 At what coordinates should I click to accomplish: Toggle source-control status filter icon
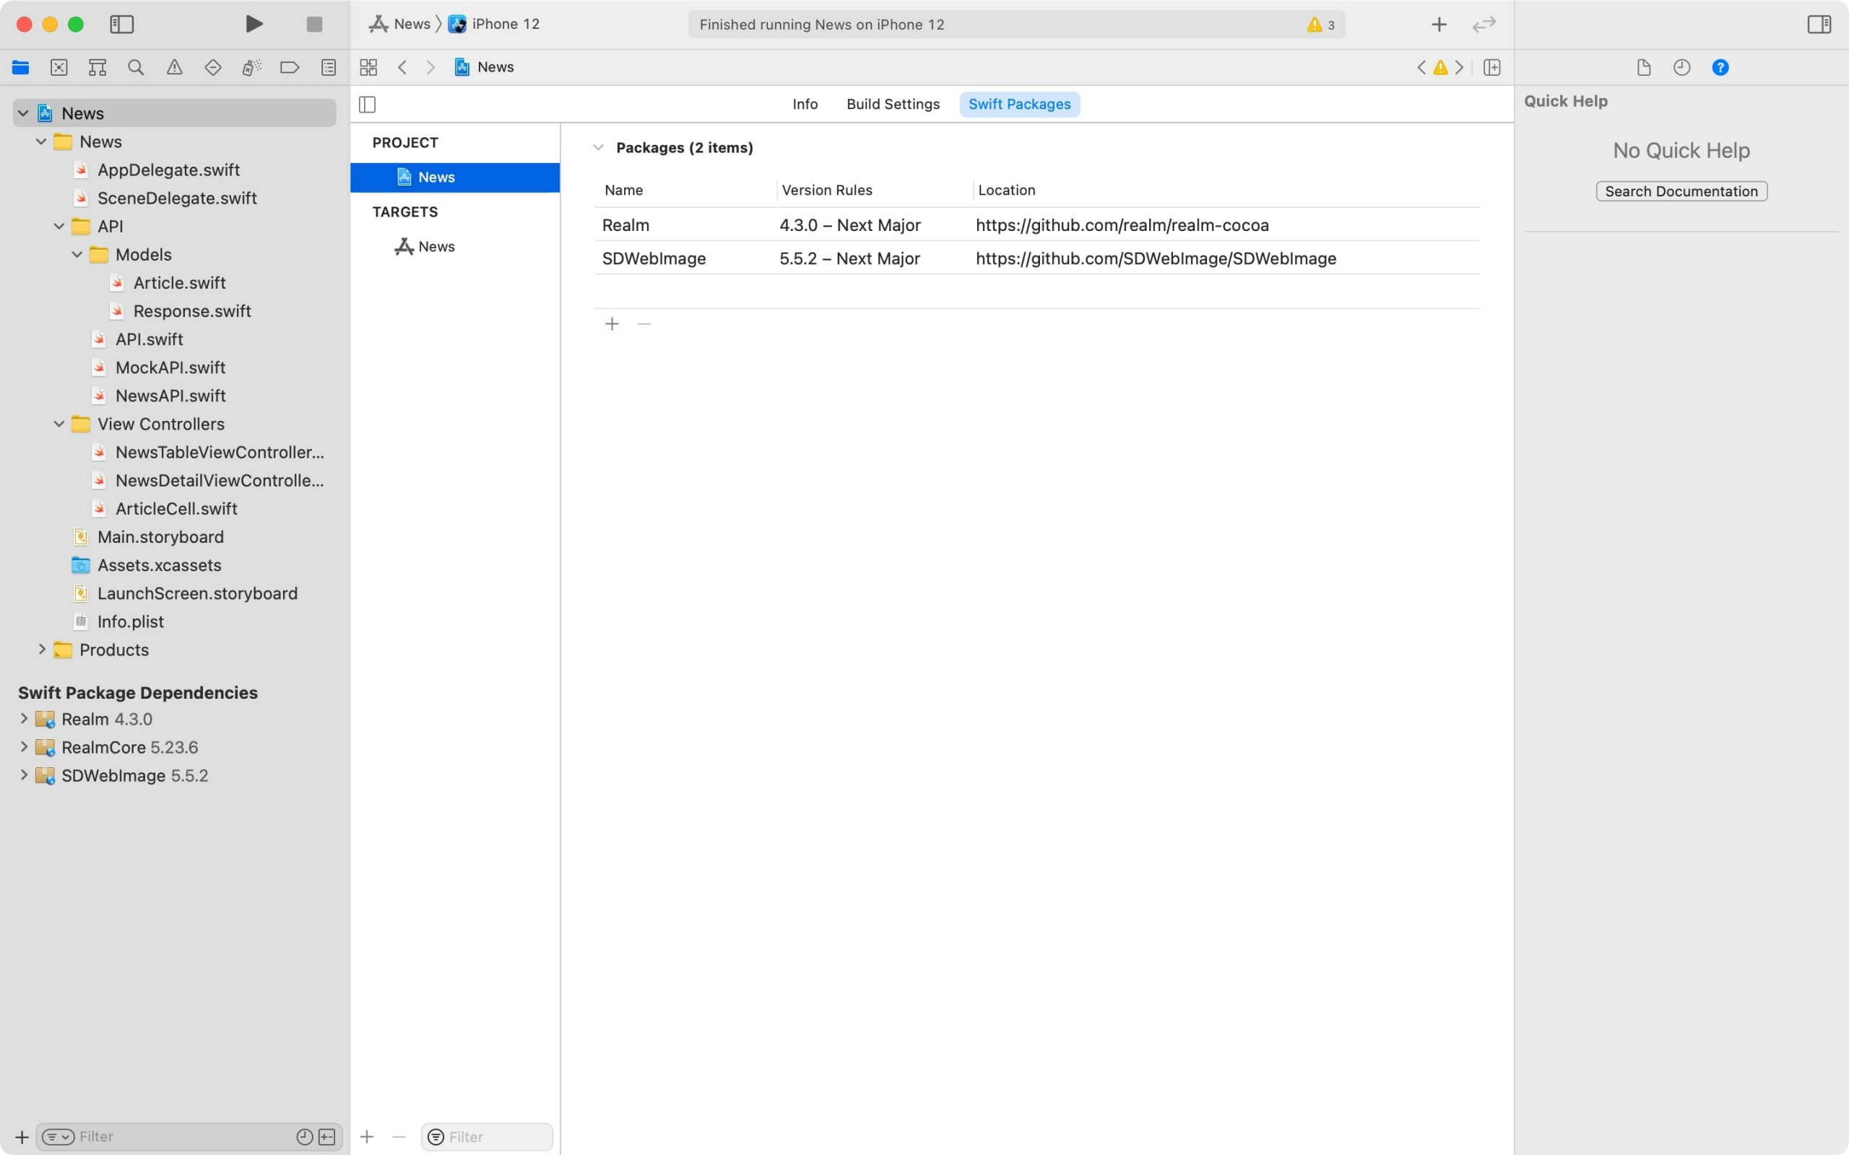pos(327,1137)
